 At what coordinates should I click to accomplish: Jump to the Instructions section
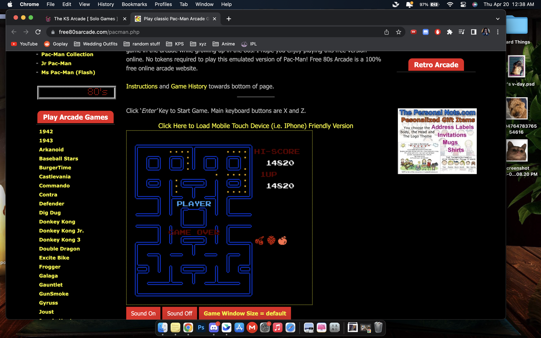click(x=142, y=86)
